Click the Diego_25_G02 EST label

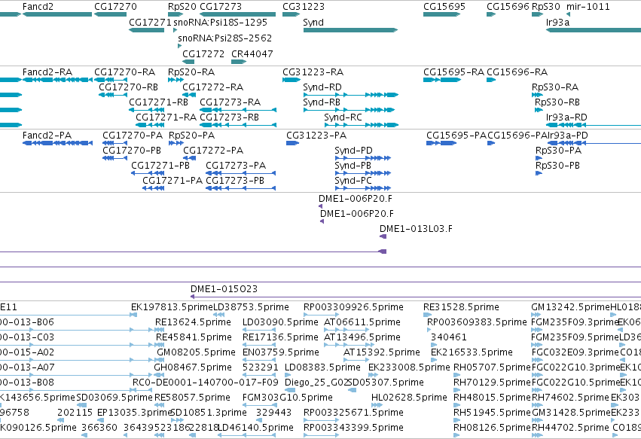point(316,383)
